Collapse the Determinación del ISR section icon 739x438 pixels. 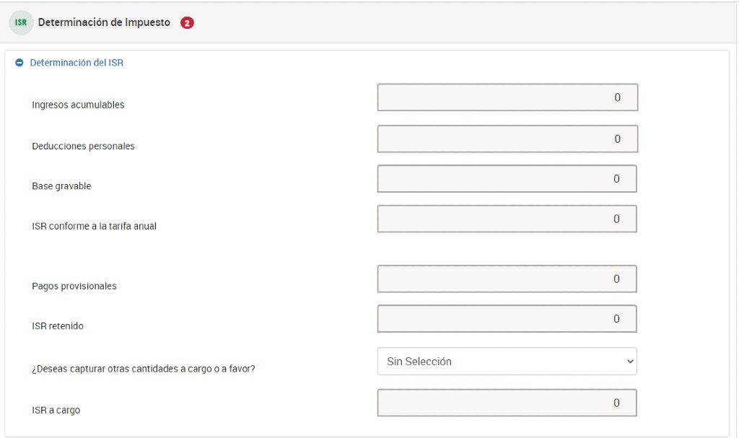pos(19,63)
